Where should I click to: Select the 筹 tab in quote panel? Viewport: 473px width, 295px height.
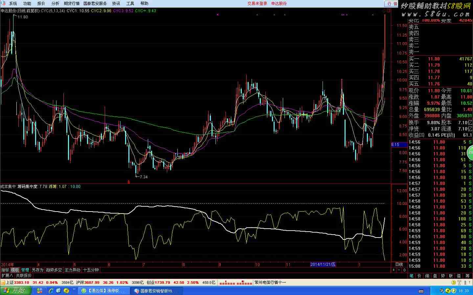[467, 276]
